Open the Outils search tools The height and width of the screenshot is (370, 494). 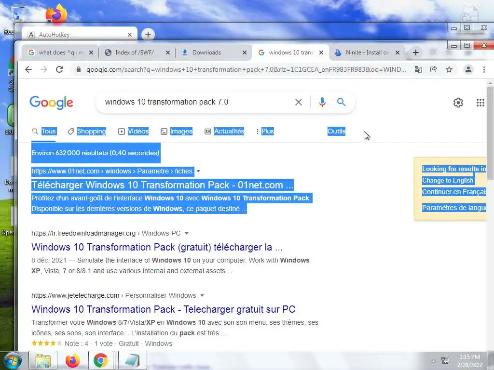click(336, 131)
